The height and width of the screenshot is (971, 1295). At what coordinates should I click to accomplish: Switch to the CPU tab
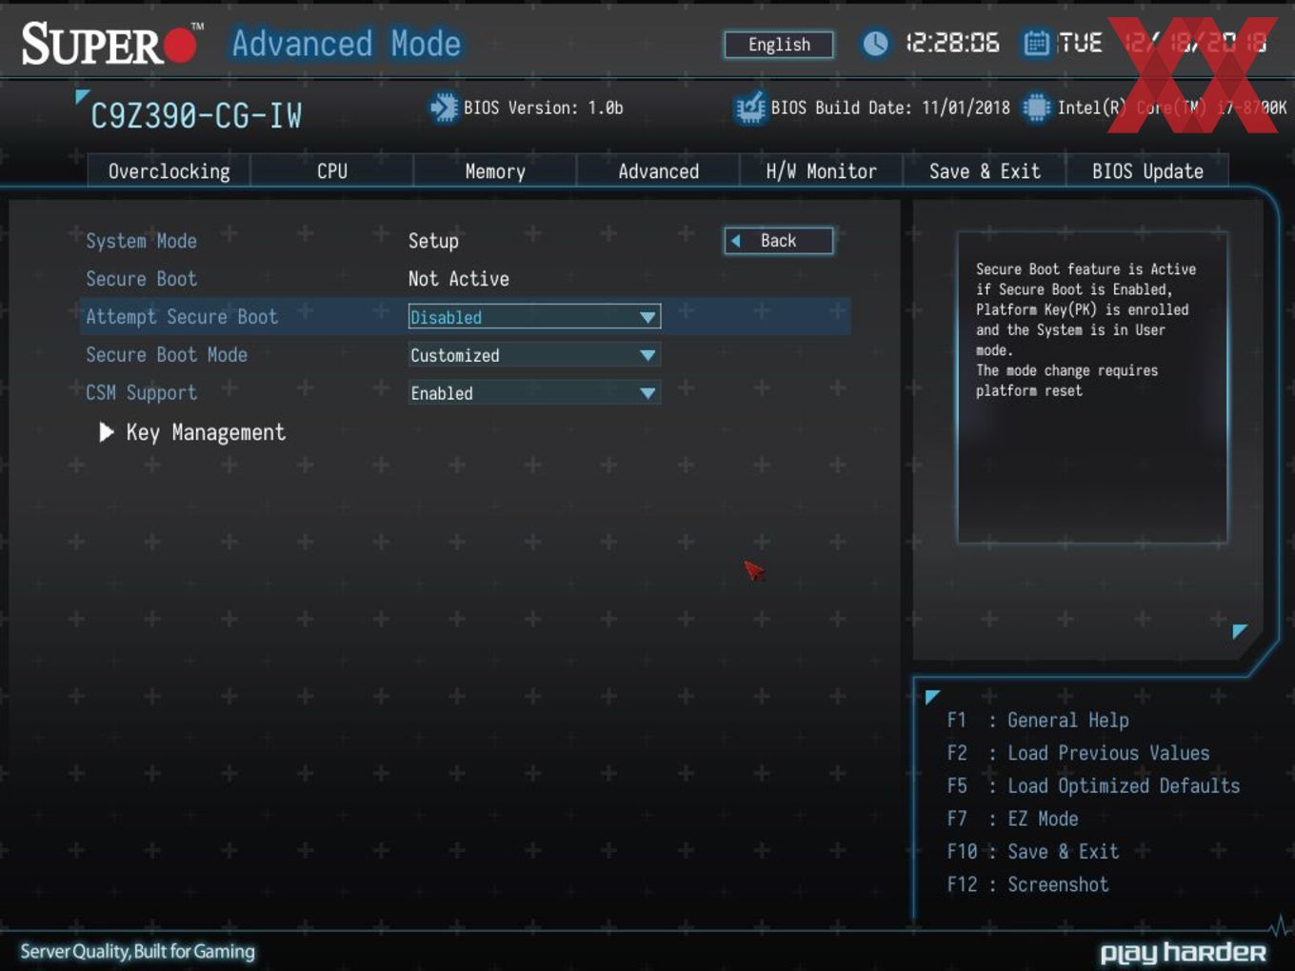(331, 171)
